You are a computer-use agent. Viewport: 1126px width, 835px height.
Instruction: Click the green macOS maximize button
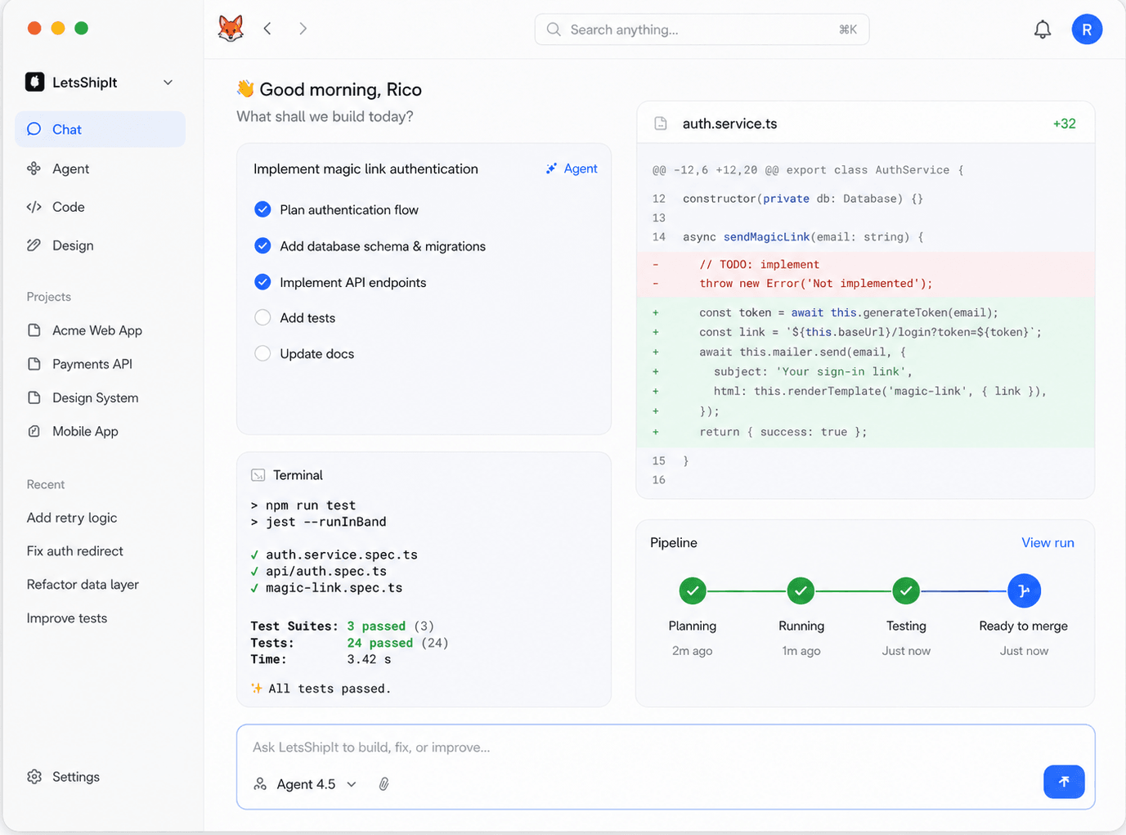(81, 28)
